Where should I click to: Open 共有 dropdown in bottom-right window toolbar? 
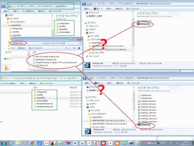tap(110, 83)
